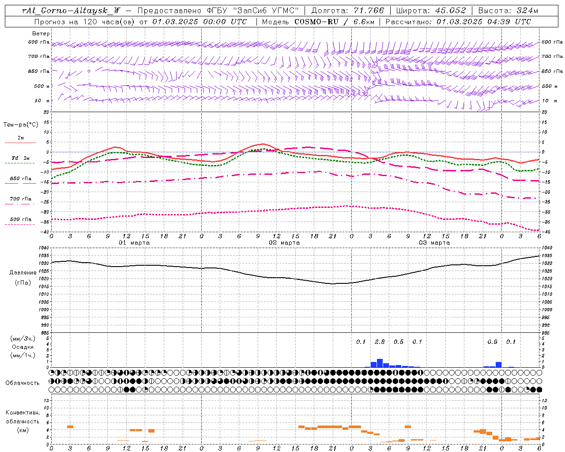Click "Прогноз на 120 часа(ов)" forecast label
Screen dimensions: 565x452
85,22
